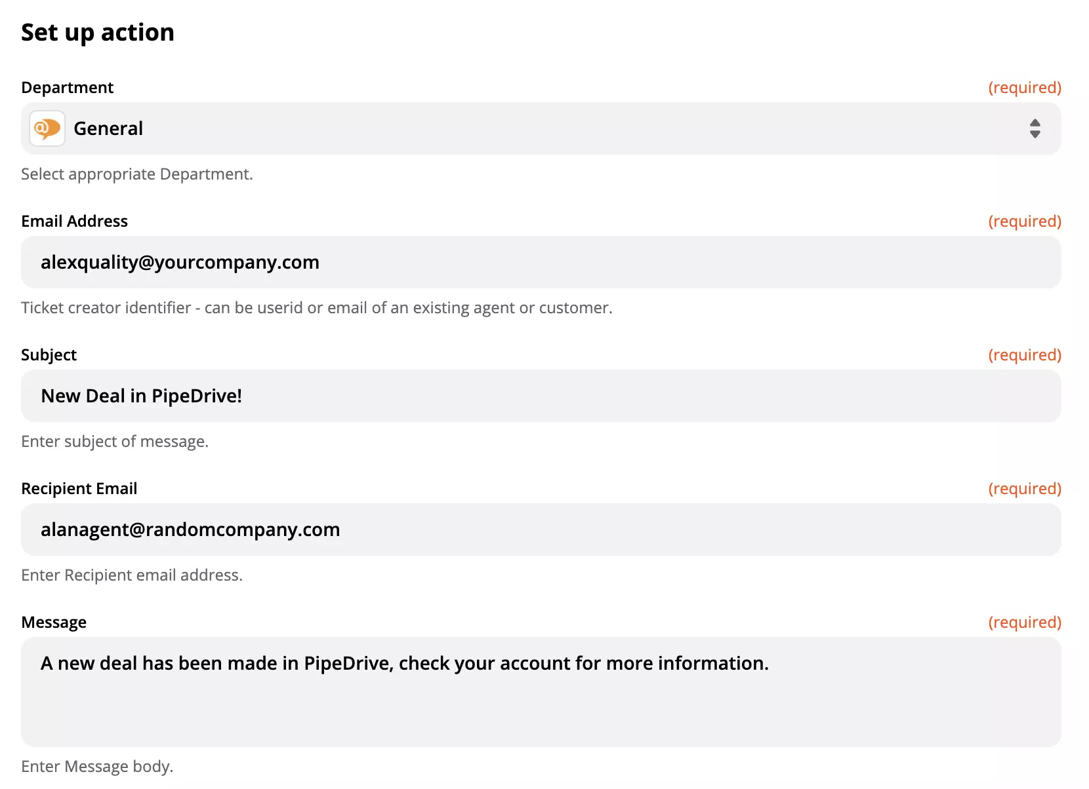This screenshot has height=789, width=1089.
Task: Click the required indicator beside Email Address
Action: pyautogui.click(x=1025, y=221)
